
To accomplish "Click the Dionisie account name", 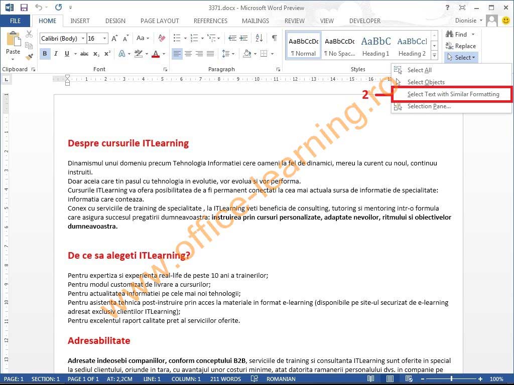I will click(465, 21).
